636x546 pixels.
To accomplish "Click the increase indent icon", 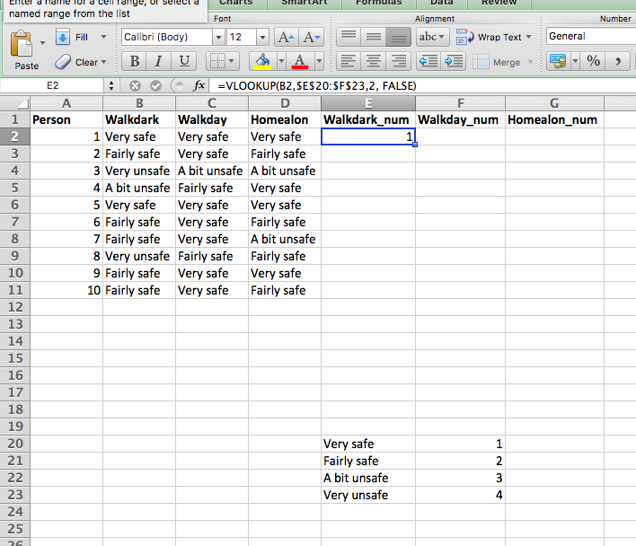I will point(455,61).
